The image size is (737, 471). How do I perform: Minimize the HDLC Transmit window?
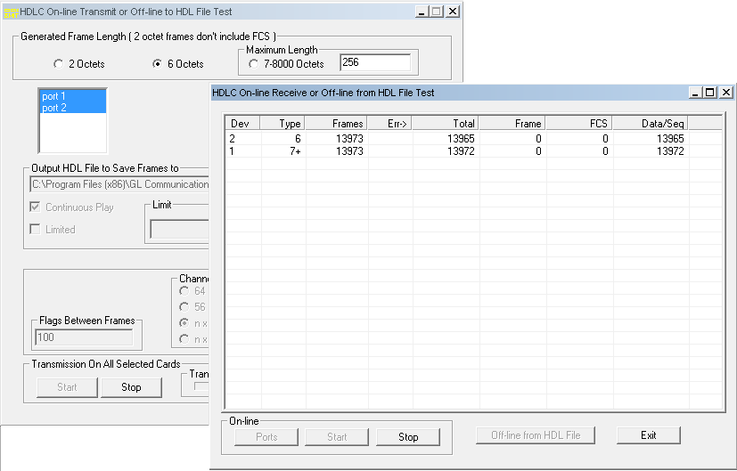[422, 12]
